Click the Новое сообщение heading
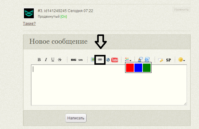 pos(58,42)
